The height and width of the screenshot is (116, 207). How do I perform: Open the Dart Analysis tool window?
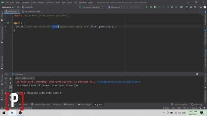84,105
